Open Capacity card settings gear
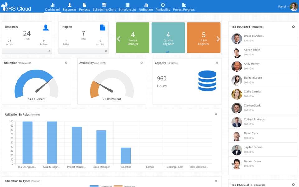The width and height of the screenshot is (299, 187). point(217,63)
